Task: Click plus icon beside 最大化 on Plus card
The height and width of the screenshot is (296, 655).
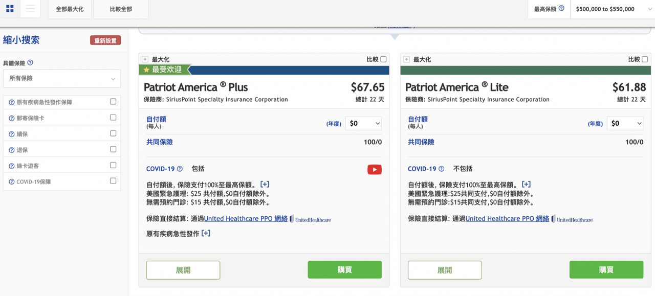Action: coord(145,59)
